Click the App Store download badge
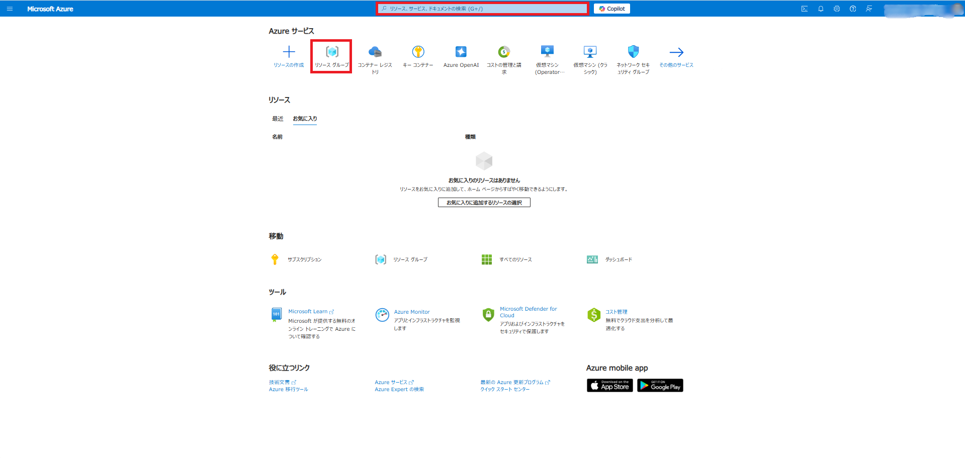The height and width of the screenshot is (458, 965). point(610,386)
